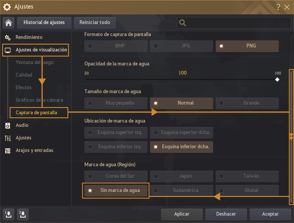Click Reiniciar todo button
Screen dimensions: 294x223
click(95, 23)
